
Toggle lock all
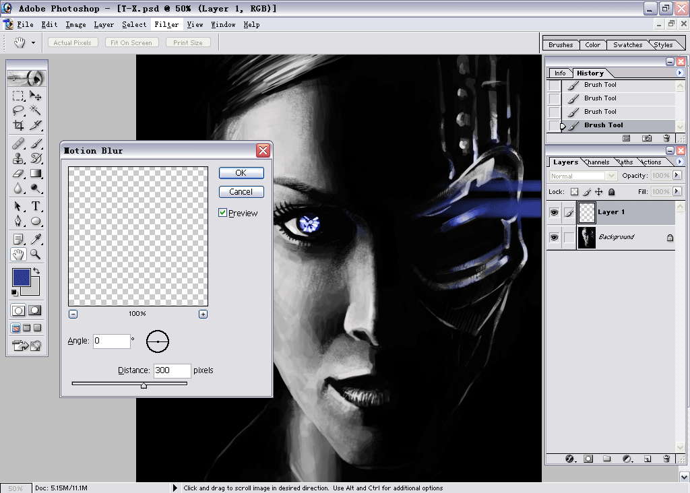point(611,192)
